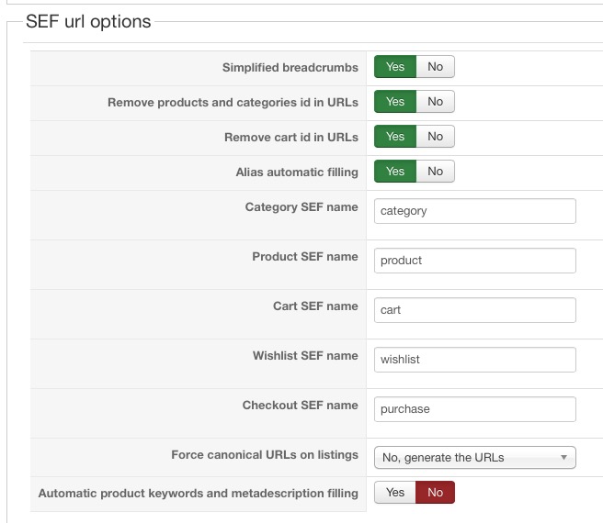Click the SEF url options section heading
This screenshot has width=603, height=523.
coord(88,21)
